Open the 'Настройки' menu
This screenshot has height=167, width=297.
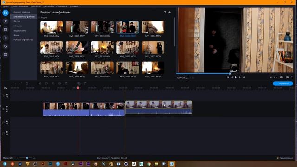pyautogui.click(x=49, y=6)
